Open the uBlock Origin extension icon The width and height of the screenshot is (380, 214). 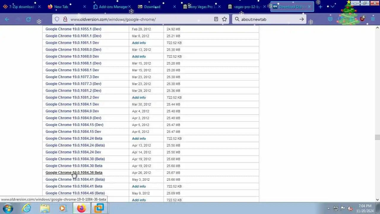(362, 19)
